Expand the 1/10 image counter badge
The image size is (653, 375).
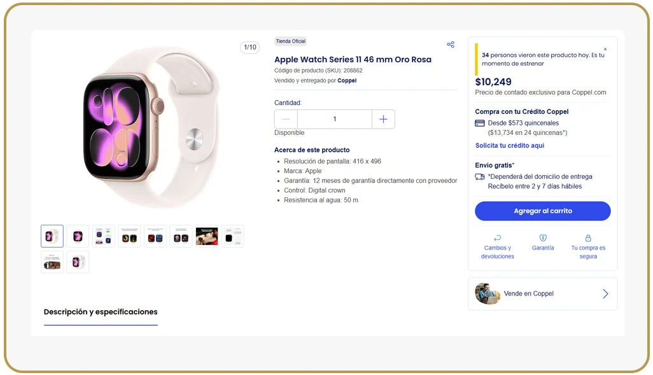pyautogui.click(x=249, y=47)
